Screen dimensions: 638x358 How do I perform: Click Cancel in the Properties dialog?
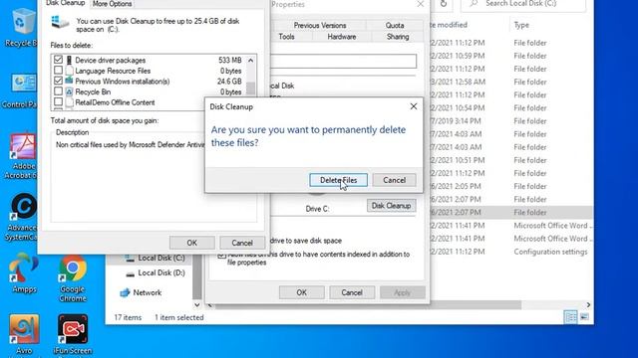[x=352, y=292]
